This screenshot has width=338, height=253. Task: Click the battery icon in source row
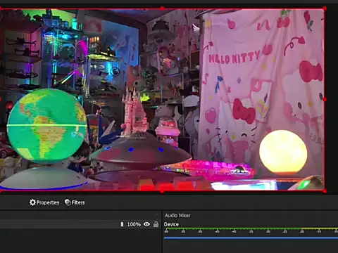(x=122, y=224)
